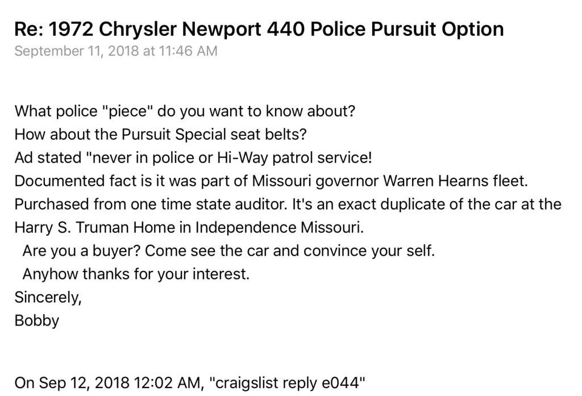The image size is (582, 396).
Task: Click the "Sincerely," closing
Action: [x=48, y=297]
